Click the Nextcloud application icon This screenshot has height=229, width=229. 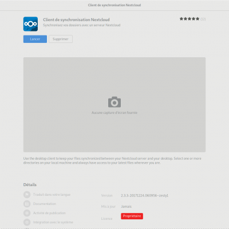30,24
